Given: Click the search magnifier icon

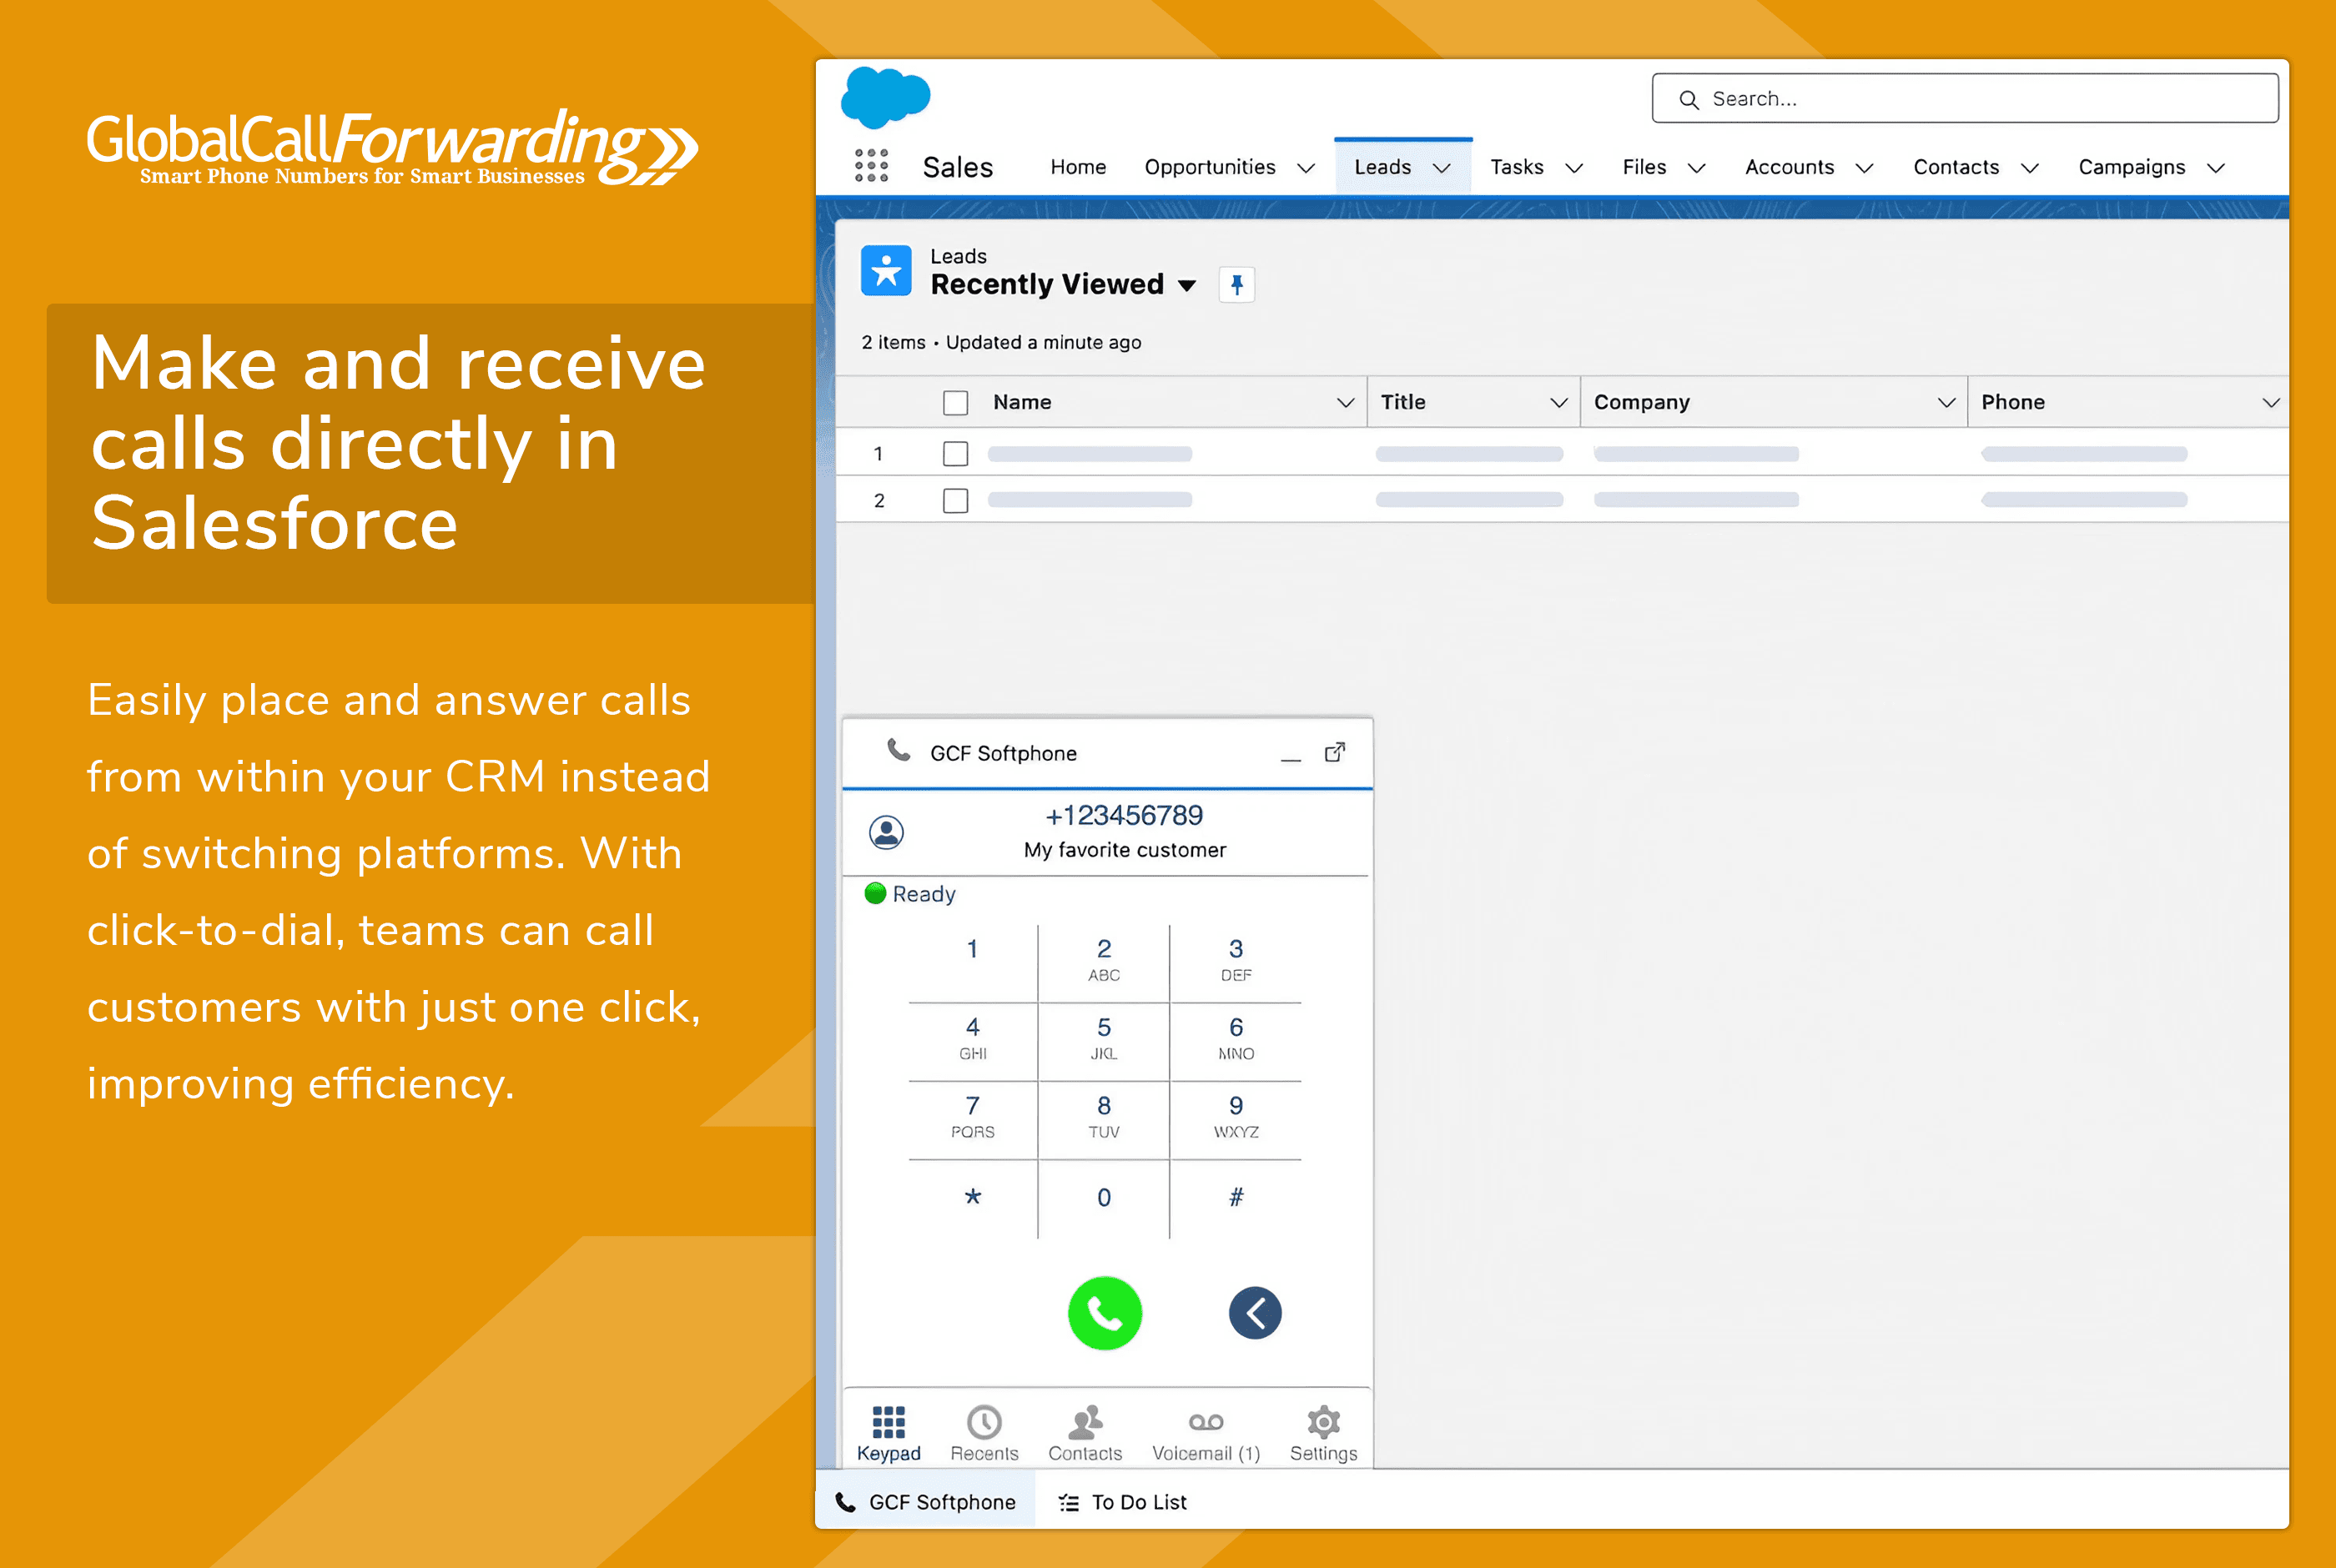Looking at the screenshot, I should 1689,99.
